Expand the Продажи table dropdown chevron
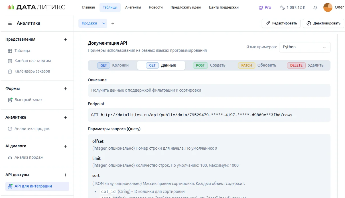Image resolution: width=345 pixels, height=198 pixels. tap(104, 23)
